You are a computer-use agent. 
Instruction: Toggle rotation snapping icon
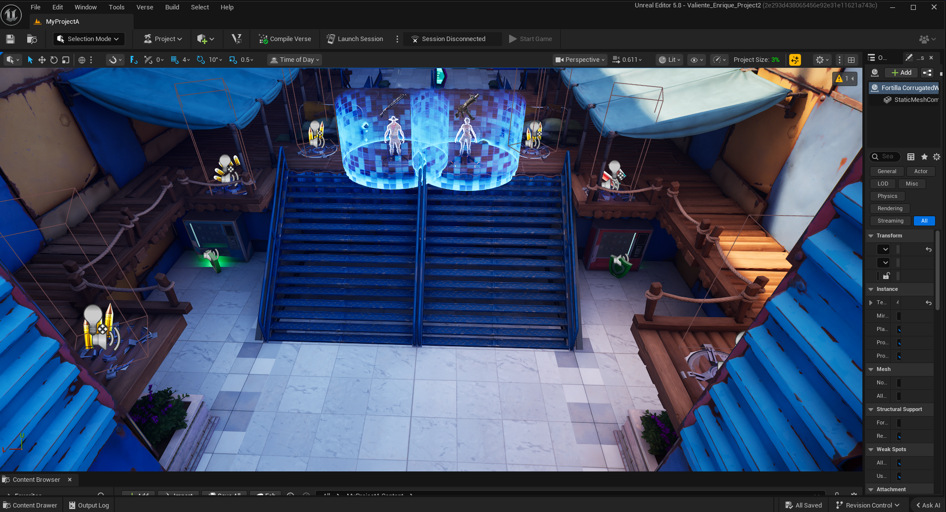point(200,60)
